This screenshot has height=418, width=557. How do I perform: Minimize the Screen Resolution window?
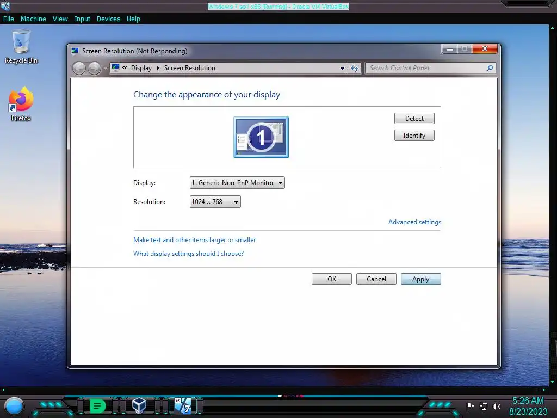(x=450, y=48)
